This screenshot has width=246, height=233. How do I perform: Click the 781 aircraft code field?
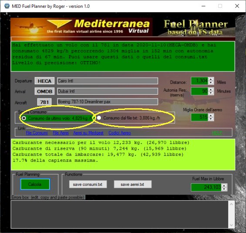44,102
